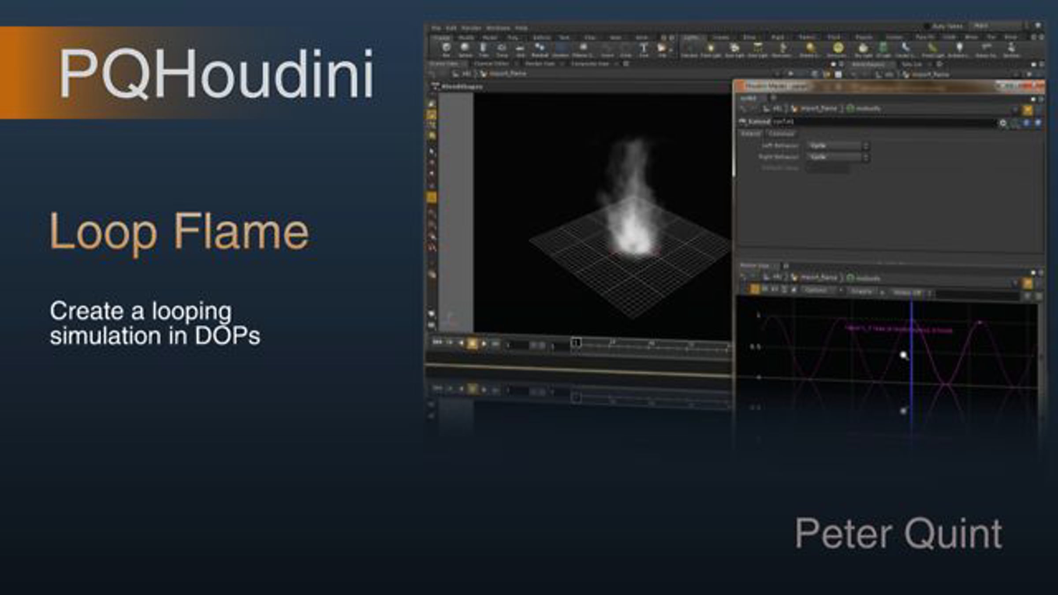Switch to the Extend tab in parameters
The image size is (1058, 595).
(x=750, y=133)
